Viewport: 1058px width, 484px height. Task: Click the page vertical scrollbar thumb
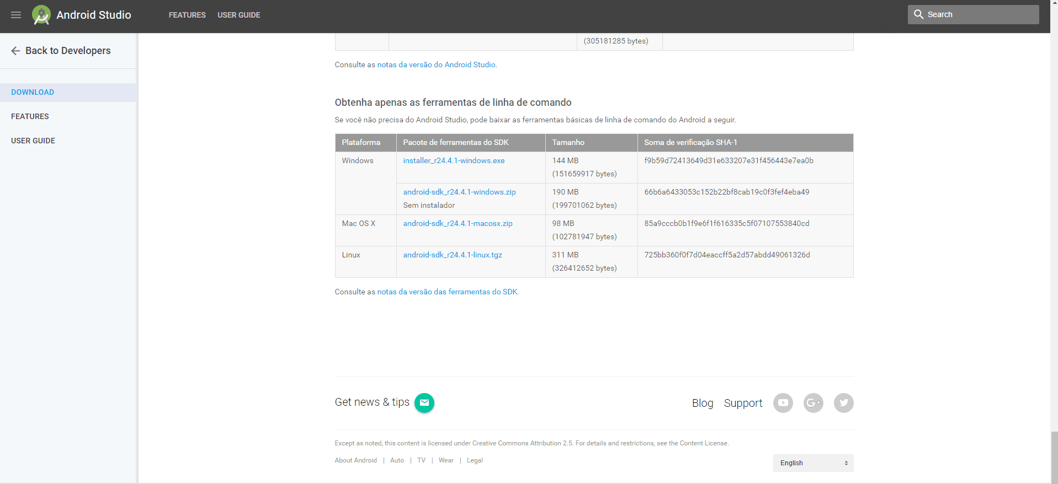coord(1054,458)
